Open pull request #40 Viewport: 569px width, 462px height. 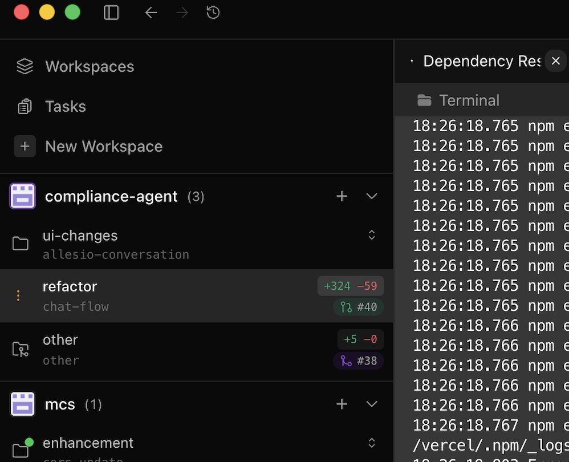point(358,307)
